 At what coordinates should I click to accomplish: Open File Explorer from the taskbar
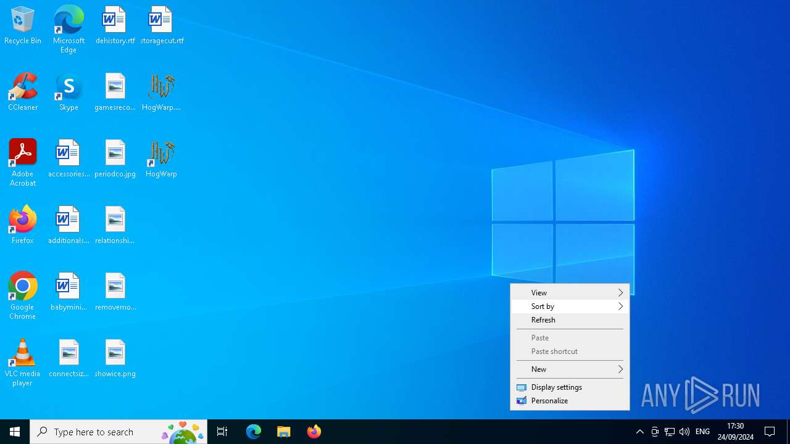pos(284,432)
